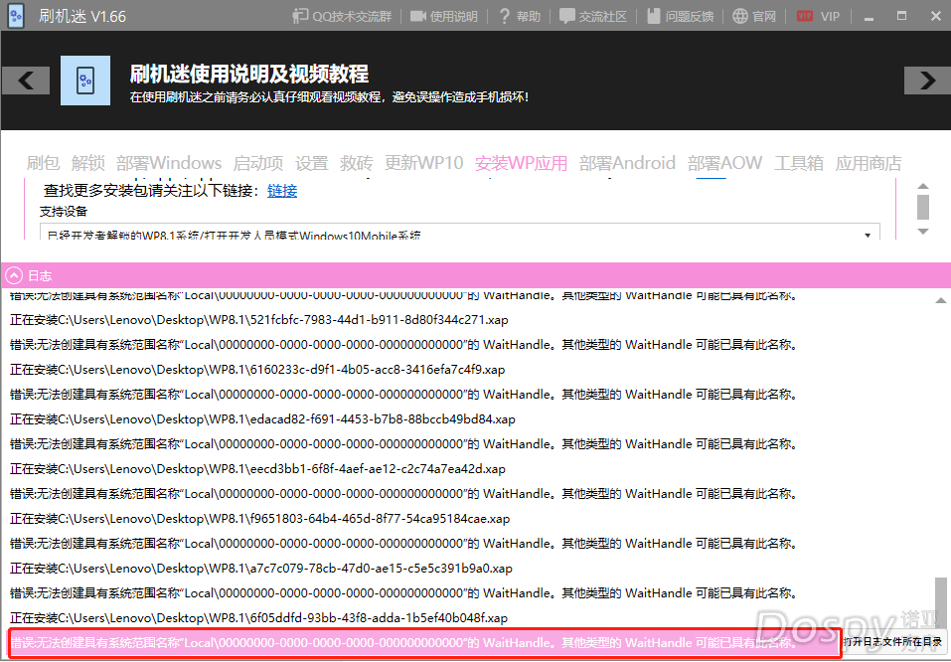Image resolution: width=951 pixels, height=662 pixels.
Task: Switch to the 部署AOW tab
Action: coord(724,163)
